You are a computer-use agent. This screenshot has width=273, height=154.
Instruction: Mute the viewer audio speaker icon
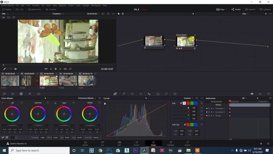click(15, 69)
